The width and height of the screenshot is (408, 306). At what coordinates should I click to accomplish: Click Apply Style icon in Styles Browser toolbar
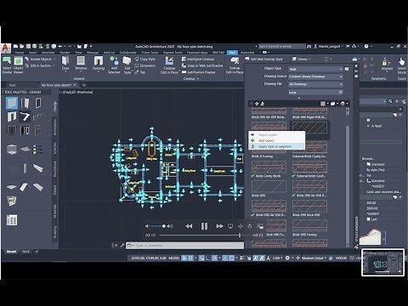click(x=263, y=104)
